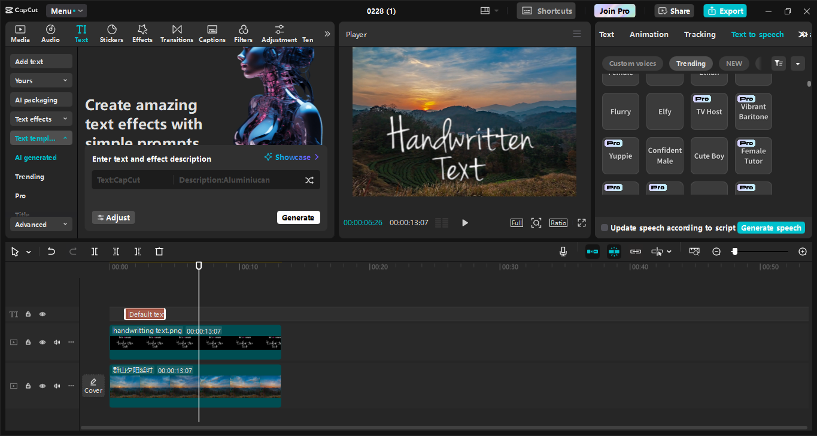817x436 pixels.
Task: Click the Generate speech button
Action: coord(771,228)
